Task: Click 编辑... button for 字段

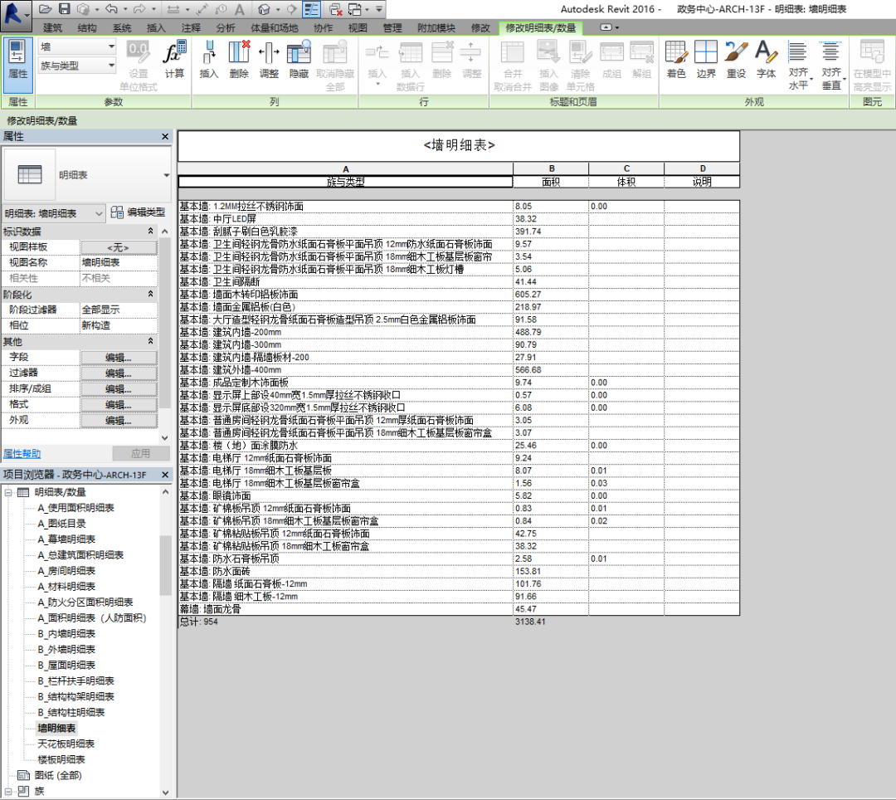Action: 119,358
